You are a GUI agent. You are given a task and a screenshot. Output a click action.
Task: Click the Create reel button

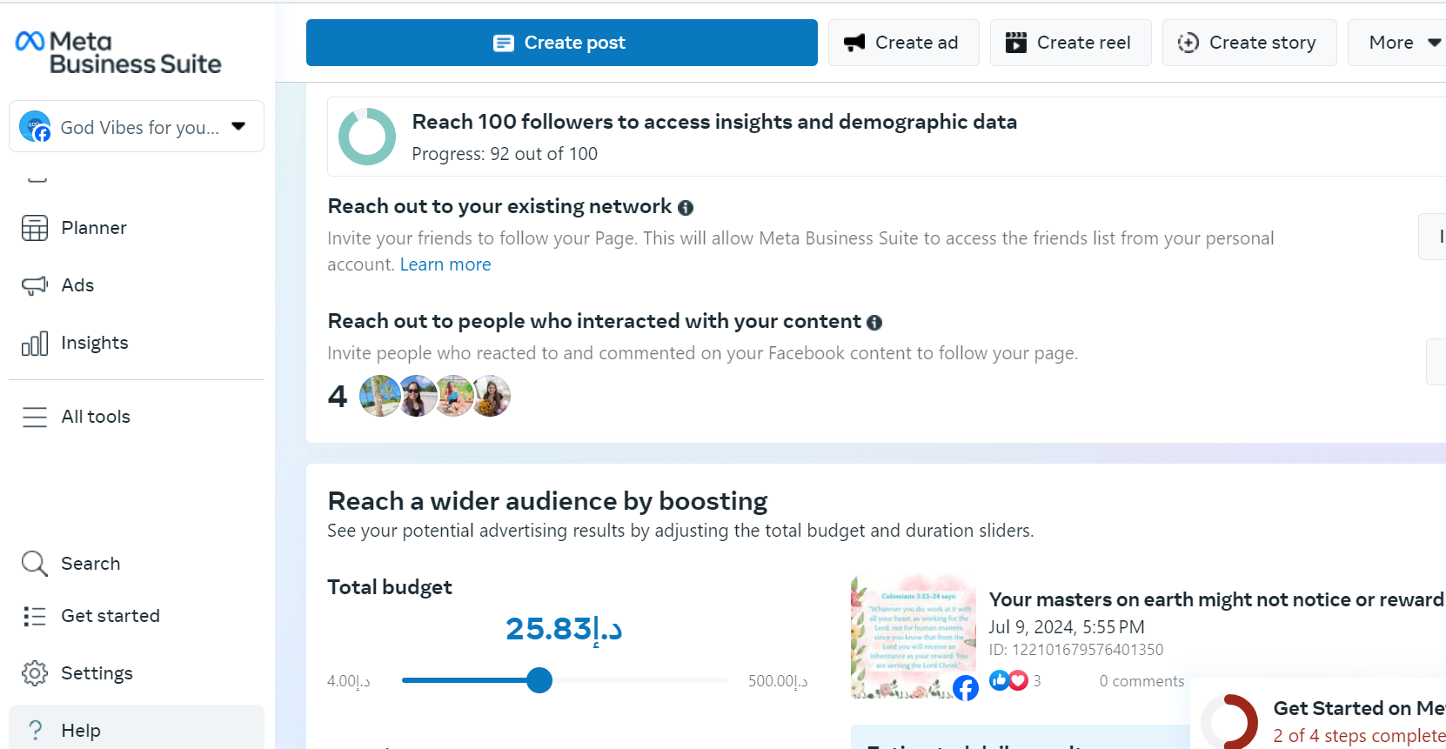click(x=1071, y=43)
